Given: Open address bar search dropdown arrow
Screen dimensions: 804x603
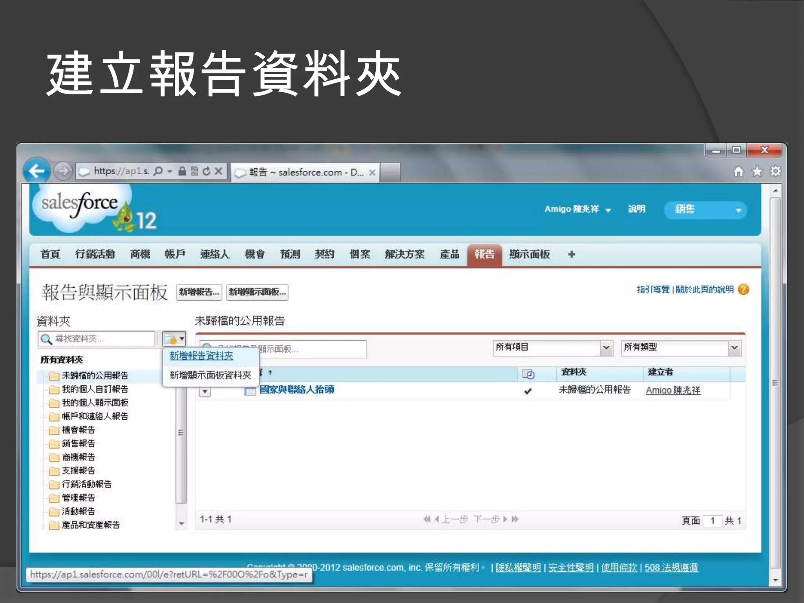Looking at the screenshot, I should point(170,172).
